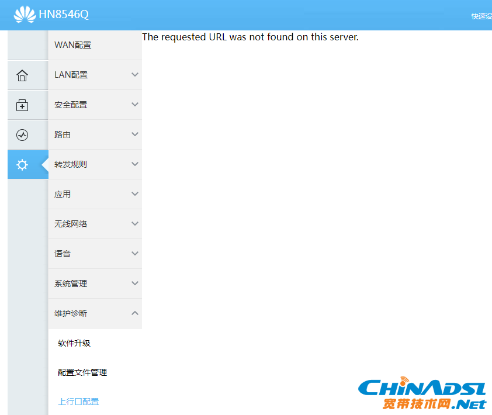492x415 pixels.
Task: Expand the 安全配置 chevron
Action: (135, 105)
